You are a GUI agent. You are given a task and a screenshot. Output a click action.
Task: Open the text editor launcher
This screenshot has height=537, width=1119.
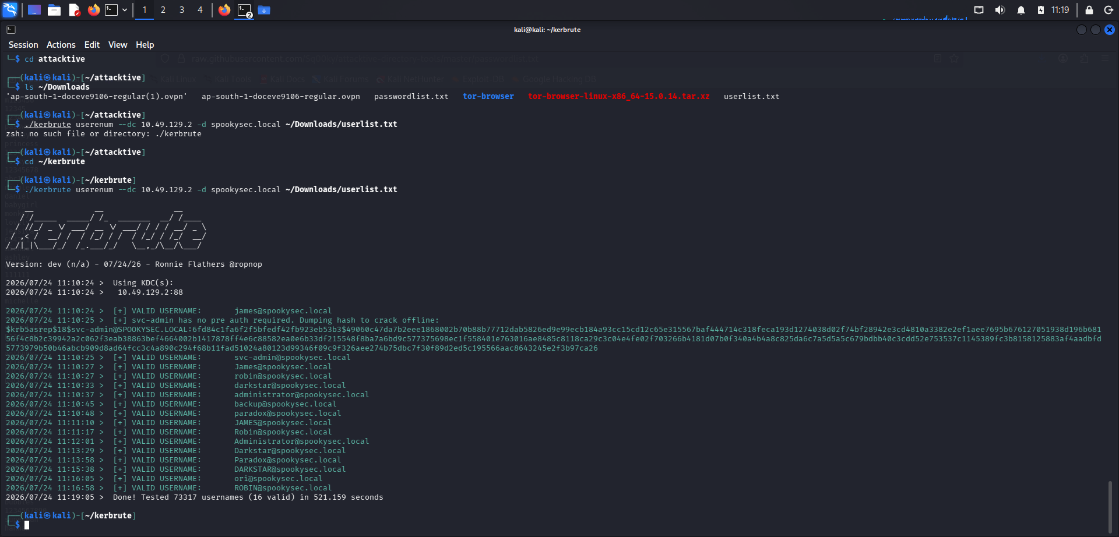(74, 10)
